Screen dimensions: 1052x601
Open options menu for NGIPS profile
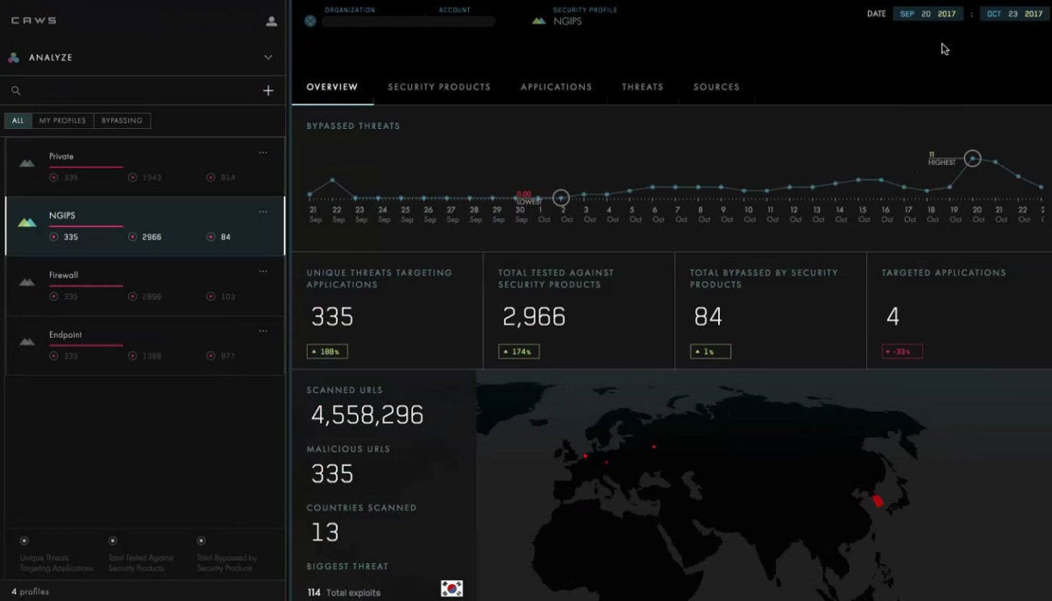[263, 211]
